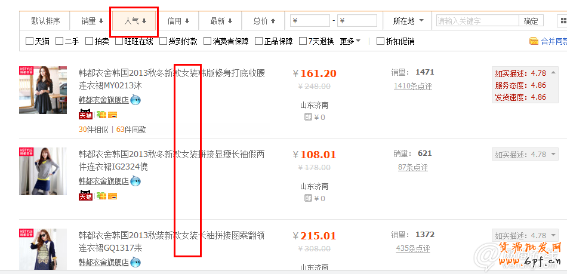Click 销量 1471 sales count text
Image resolution: width=567 pixels, height=274 pixels.
tap(412, 72)
